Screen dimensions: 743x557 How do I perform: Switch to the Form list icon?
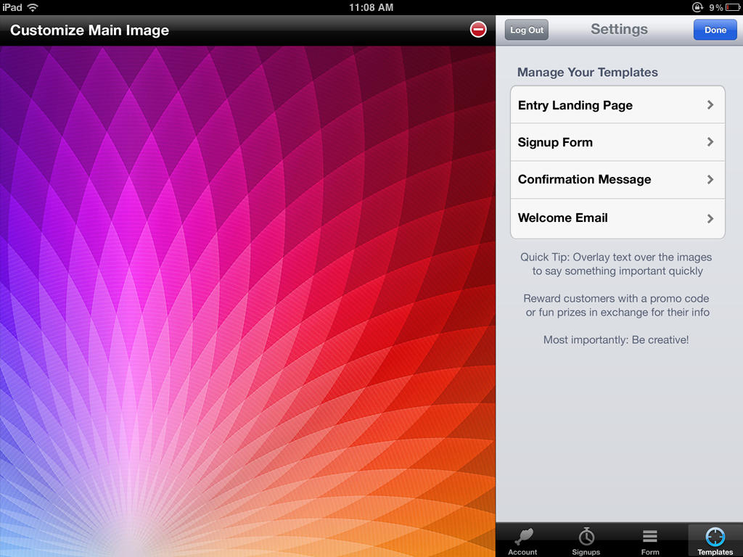(650, 537)
